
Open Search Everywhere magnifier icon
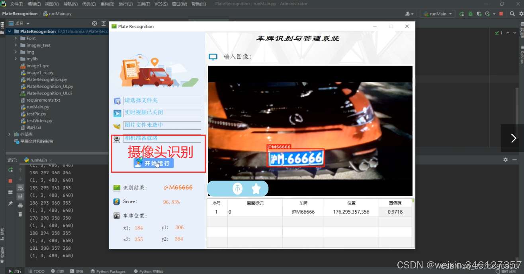[512, 13]
